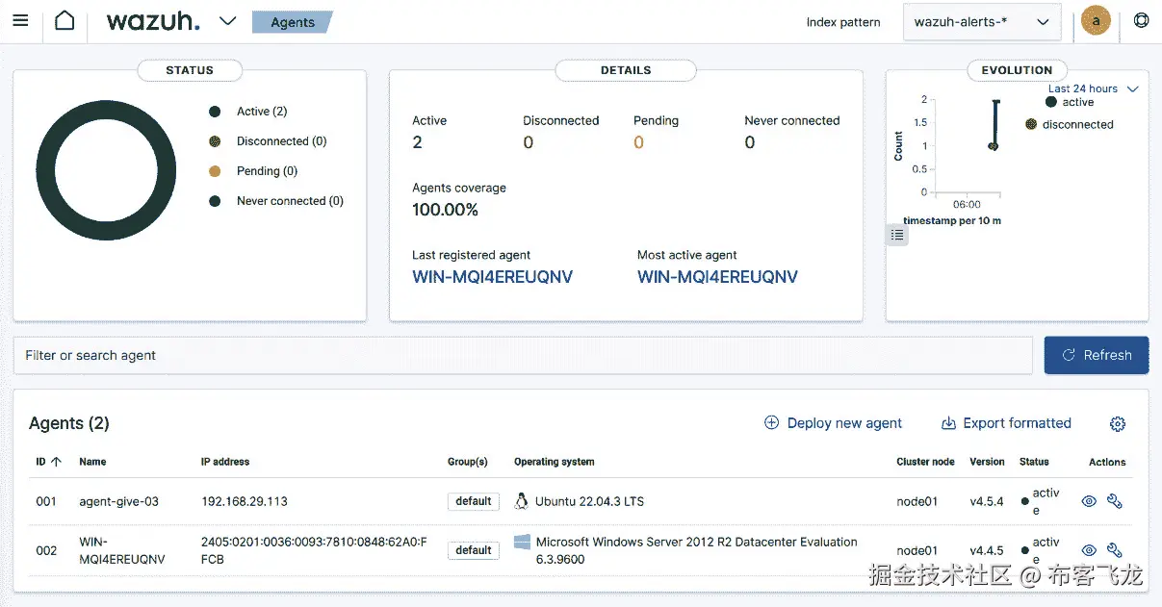Click Export formatted

point(1006,423)
